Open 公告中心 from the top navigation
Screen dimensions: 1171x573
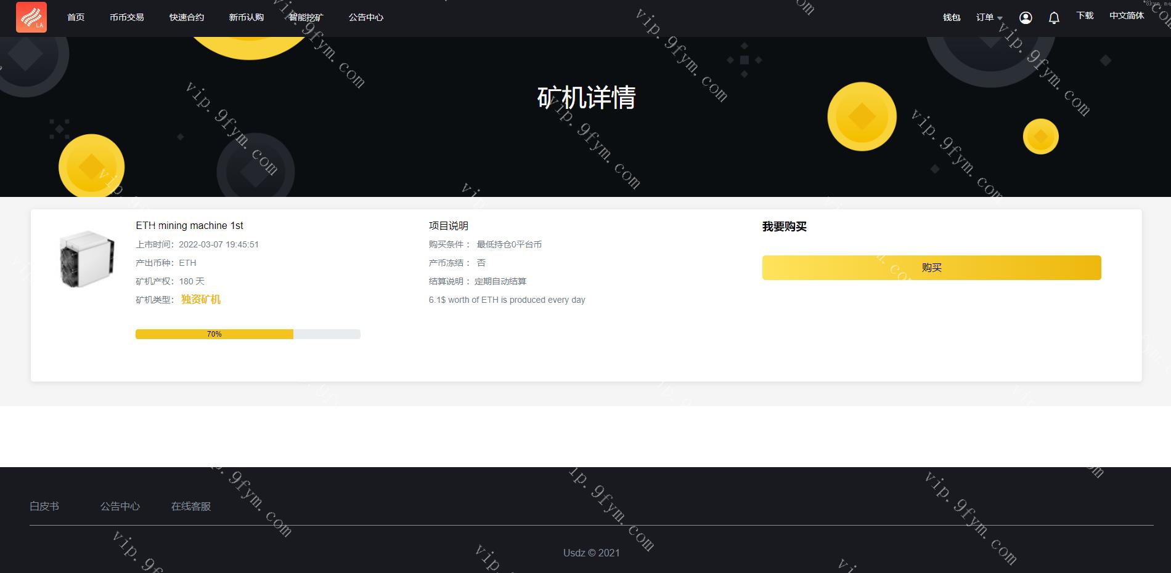[366, 17]
